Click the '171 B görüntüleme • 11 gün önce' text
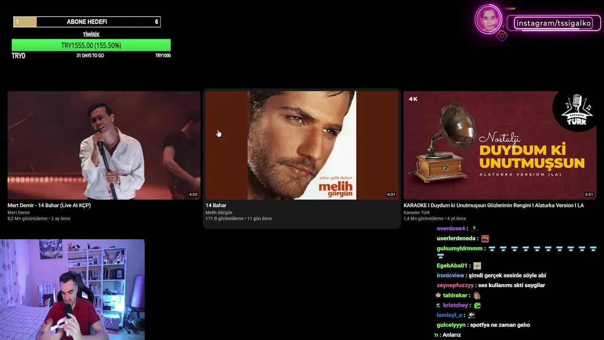The image size is (604, 340). (x=238, y=219)
